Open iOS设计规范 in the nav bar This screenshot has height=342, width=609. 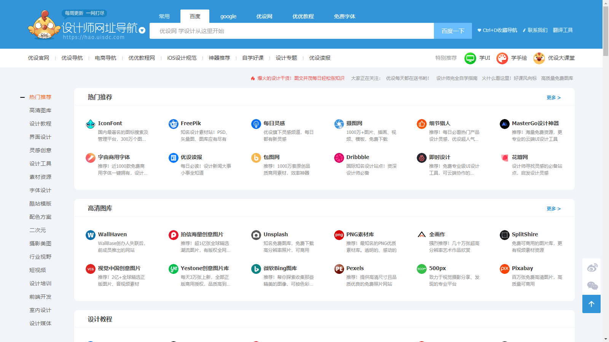[182, 58]
